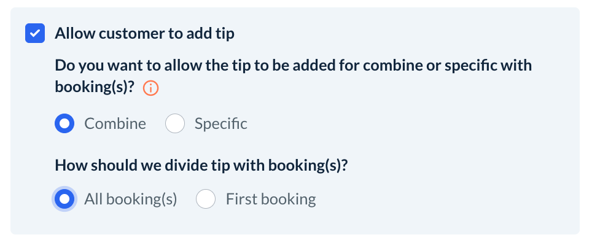Select the Combine radio button
This screenshot has width=592, height=248.
pyautogui.click(x=64, y=124)
